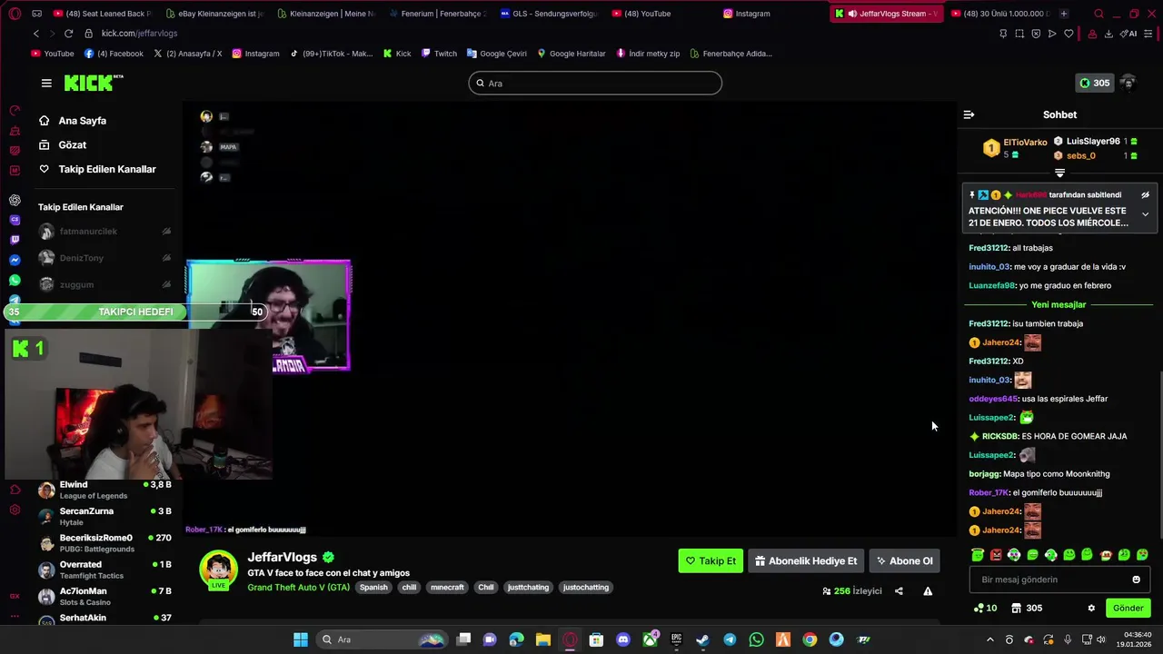Screen dimensions: 1163x654
Task: Open Steam from the taskbar
Action: pos(702,639)
